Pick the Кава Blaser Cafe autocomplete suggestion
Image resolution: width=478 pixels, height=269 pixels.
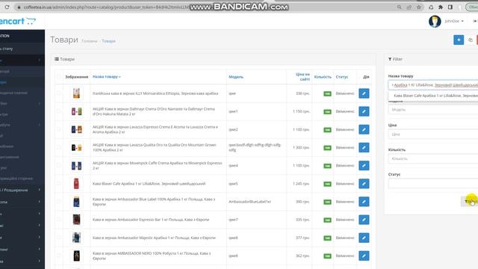[435, 96]
